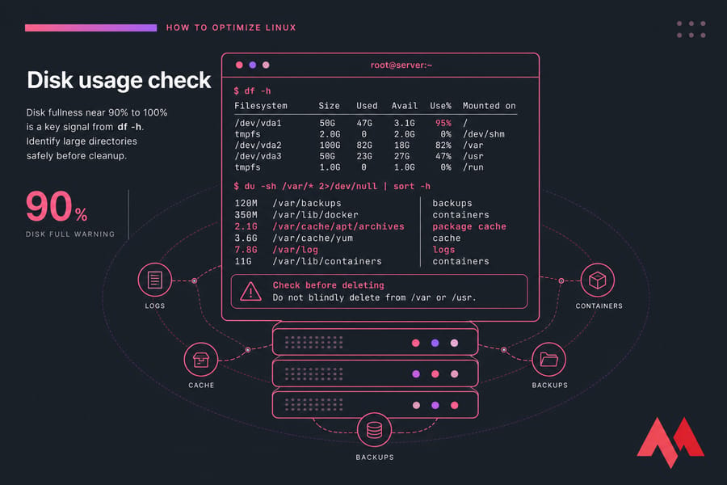
Task: Click the 'Disk usage check' heading
Action: pos(119,80)
